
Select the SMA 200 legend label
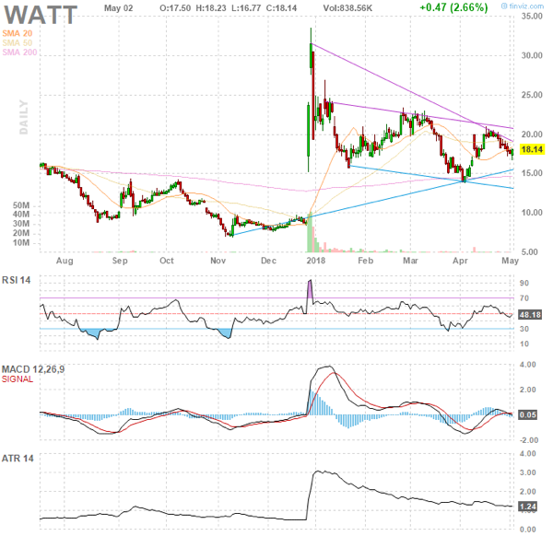(x=23, y=52)
